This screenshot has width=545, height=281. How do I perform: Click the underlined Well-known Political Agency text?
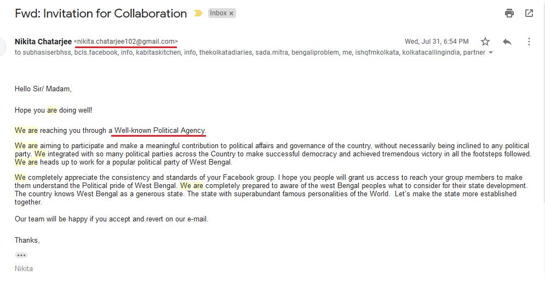coord(159,131)
